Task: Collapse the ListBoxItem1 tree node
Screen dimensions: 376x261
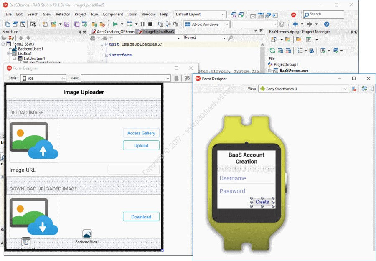Action: (15, 58)
